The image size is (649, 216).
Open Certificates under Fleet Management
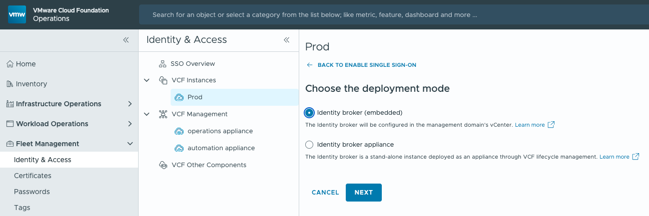tap(33, 176)
